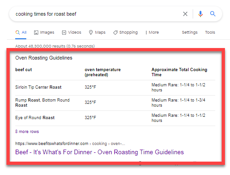Open Search Settings
230x175 pixels.
tap(189, 32)
